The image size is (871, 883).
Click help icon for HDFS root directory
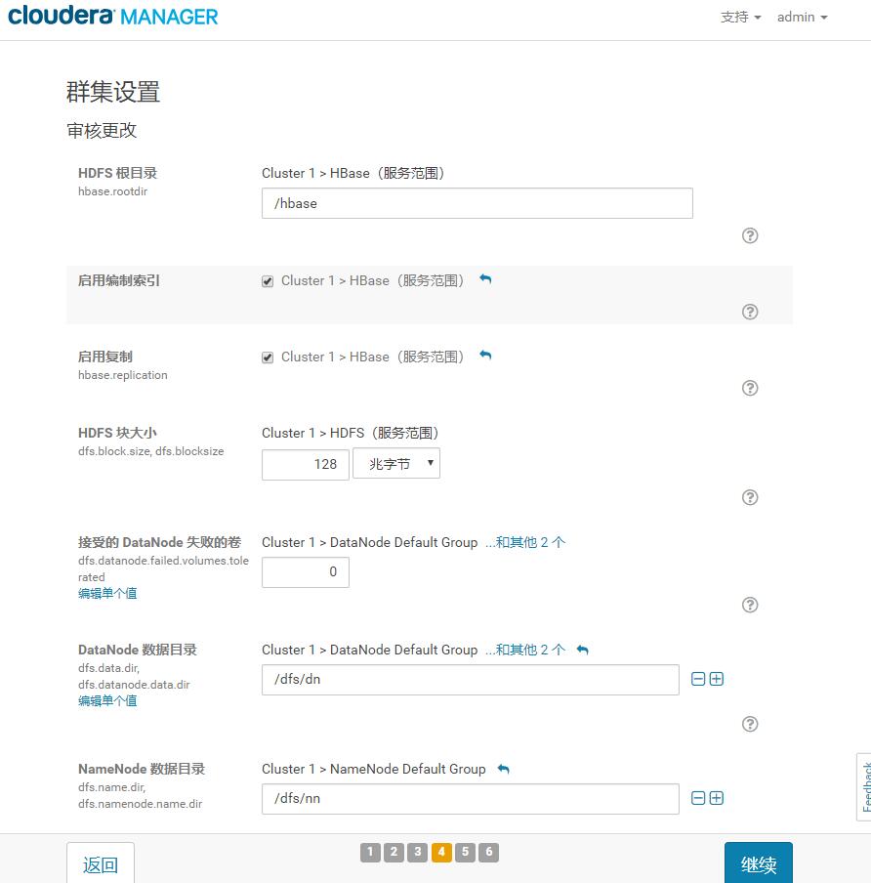pos(750,235)
